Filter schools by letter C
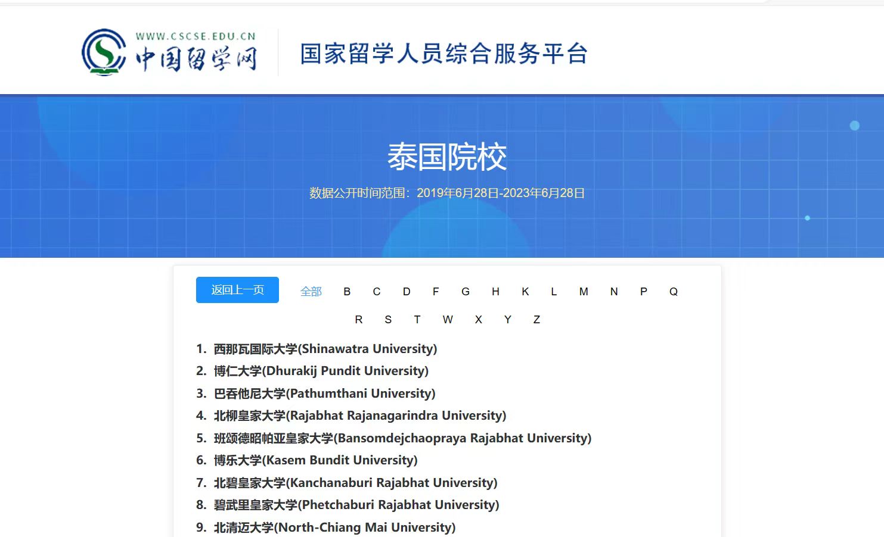This screenshot has width=884, height=537. click(x=377, y=292)
